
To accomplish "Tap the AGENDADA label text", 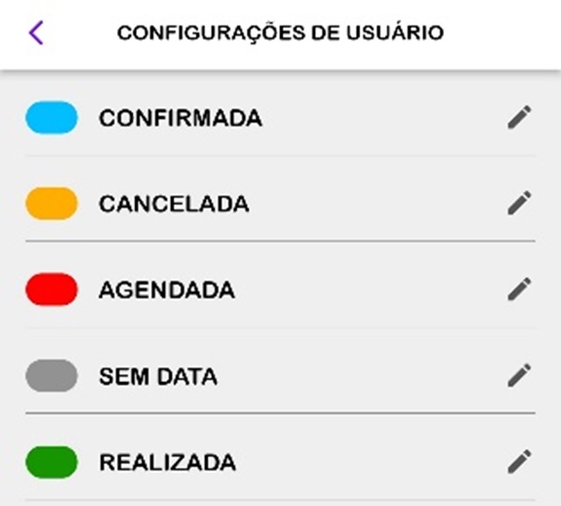I will pos(167,290).
